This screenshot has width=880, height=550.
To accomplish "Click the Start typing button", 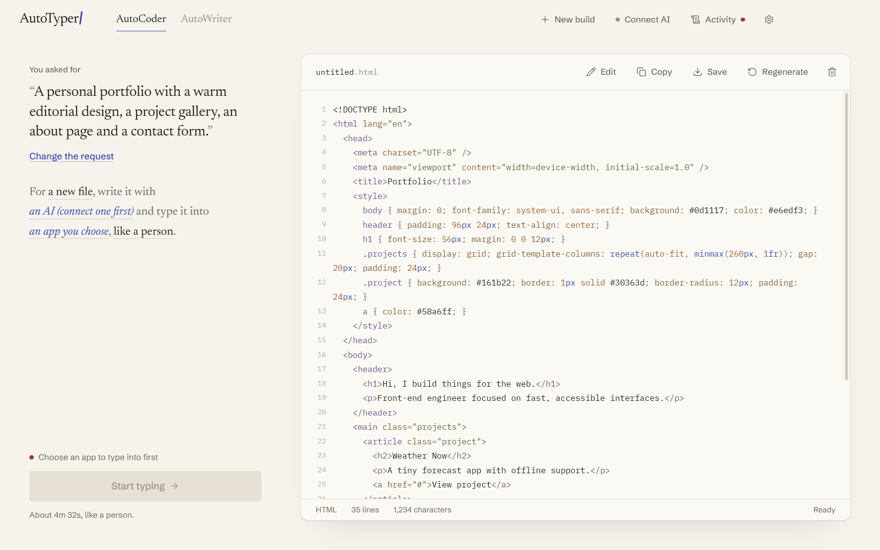I will click(x=145, y=486).
